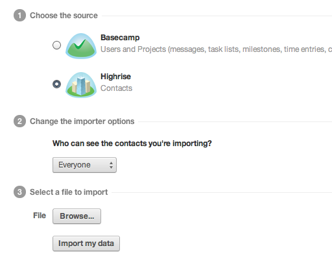
Task: Click the step 2 number badge
Action: click(19, 121)
